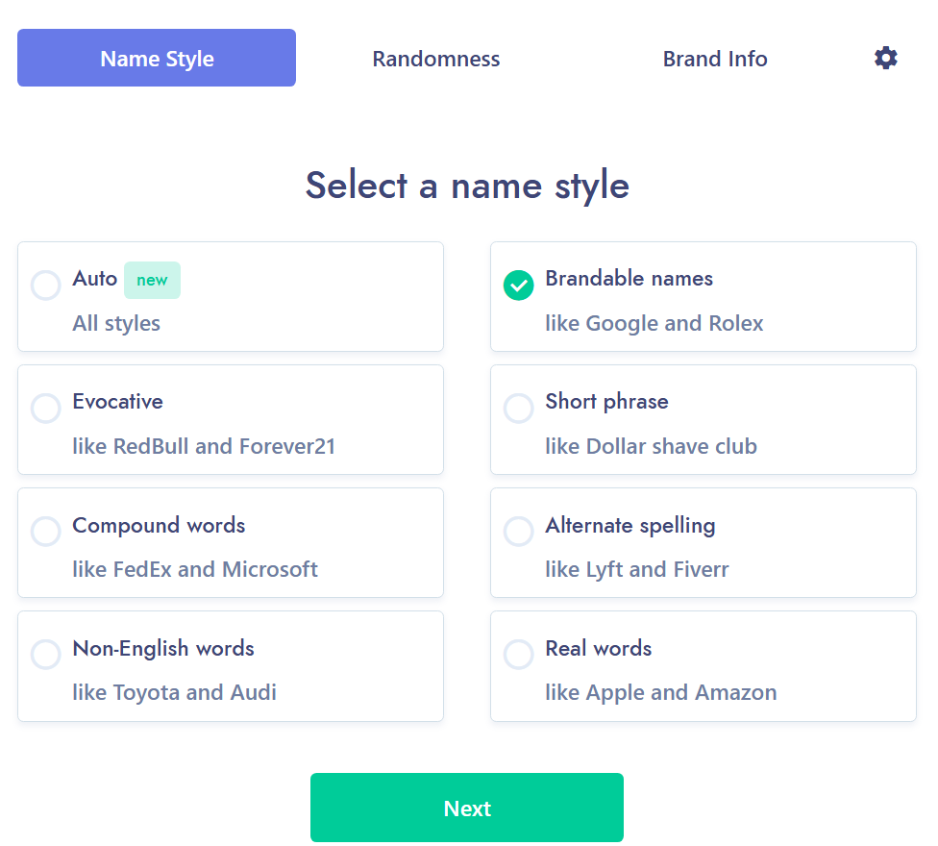Click the green Brandable names checkmark
Viewport: 938px width, 846px height.
point(519,286)
